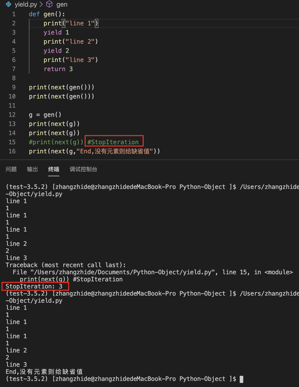Click 'print("line 2")' in the editor
The height and width of the screenshot is (387, 299).
71,42
